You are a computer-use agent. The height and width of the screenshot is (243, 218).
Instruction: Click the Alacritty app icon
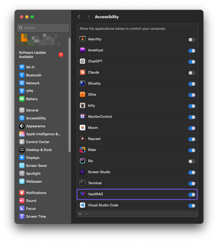(83, 39)
